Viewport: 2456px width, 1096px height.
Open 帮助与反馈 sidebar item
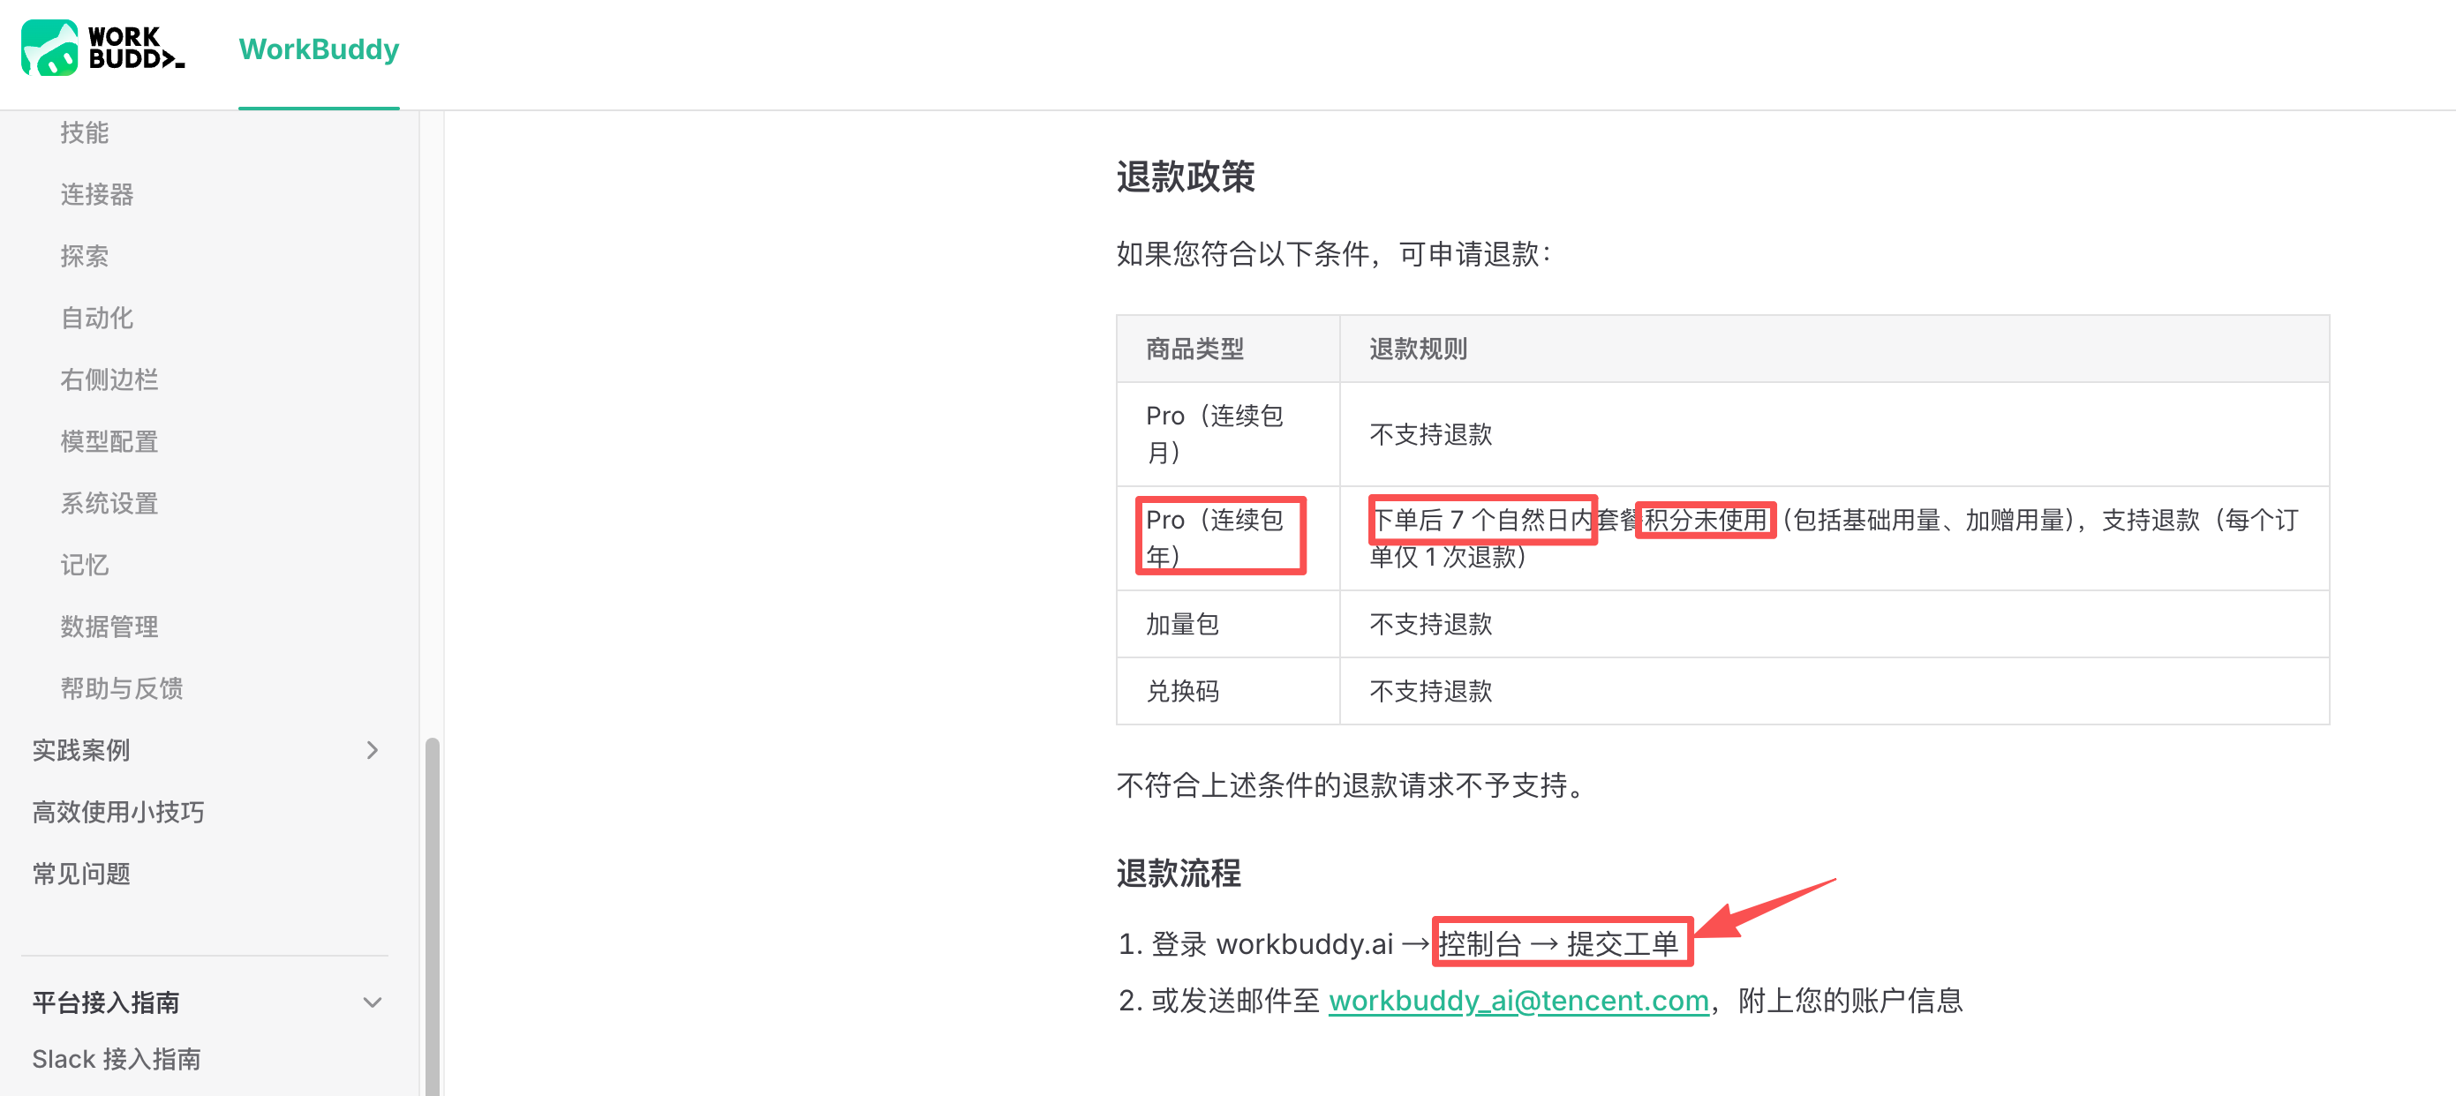click(122, 689)
